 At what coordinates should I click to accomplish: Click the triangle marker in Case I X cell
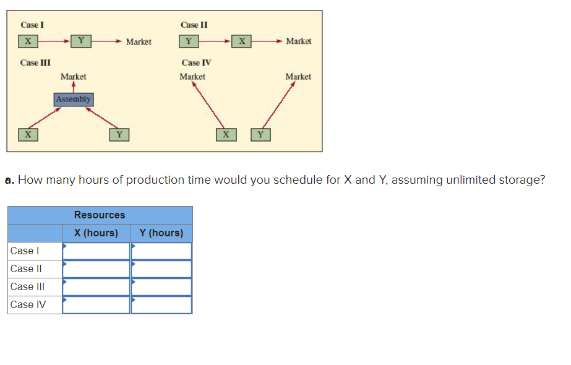pos(64,247)
